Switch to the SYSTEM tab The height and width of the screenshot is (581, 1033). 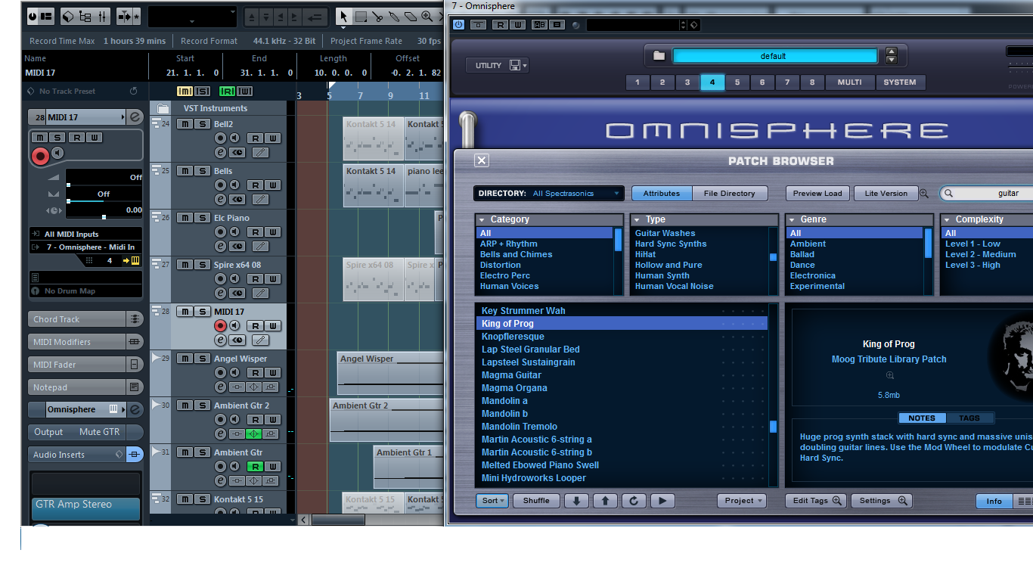click(x=900, y=82)
